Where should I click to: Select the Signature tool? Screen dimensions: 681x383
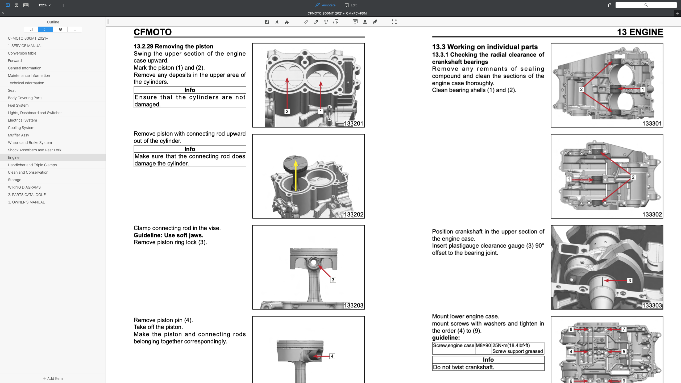tap(375, 22)
